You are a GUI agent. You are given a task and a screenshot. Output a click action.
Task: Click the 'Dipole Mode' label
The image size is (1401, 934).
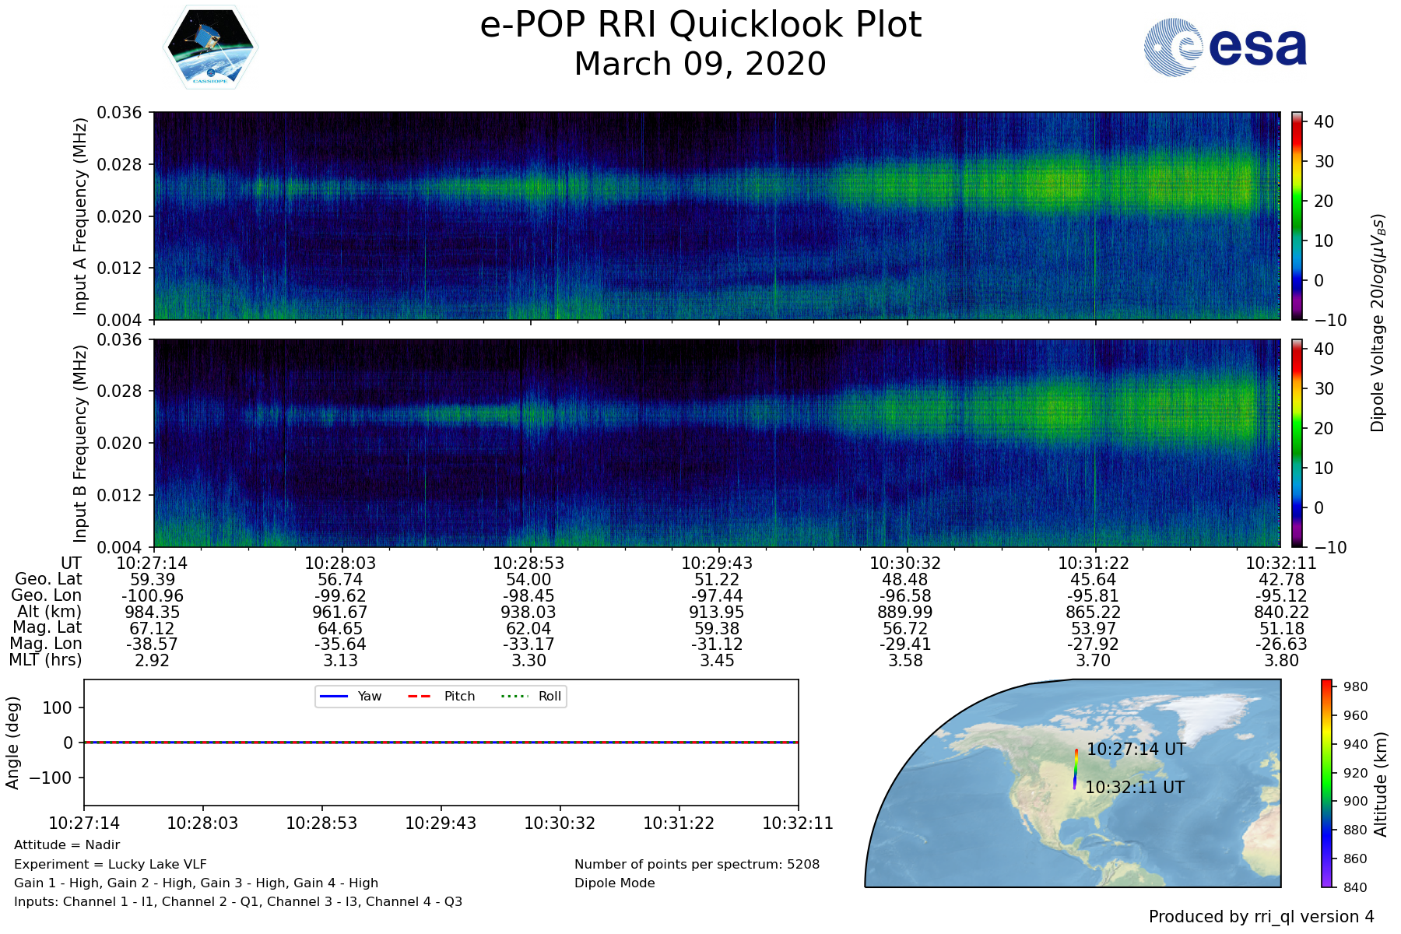[614, 883]
